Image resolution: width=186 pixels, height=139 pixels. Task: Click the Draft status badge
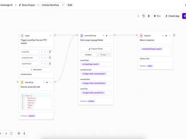70,5
